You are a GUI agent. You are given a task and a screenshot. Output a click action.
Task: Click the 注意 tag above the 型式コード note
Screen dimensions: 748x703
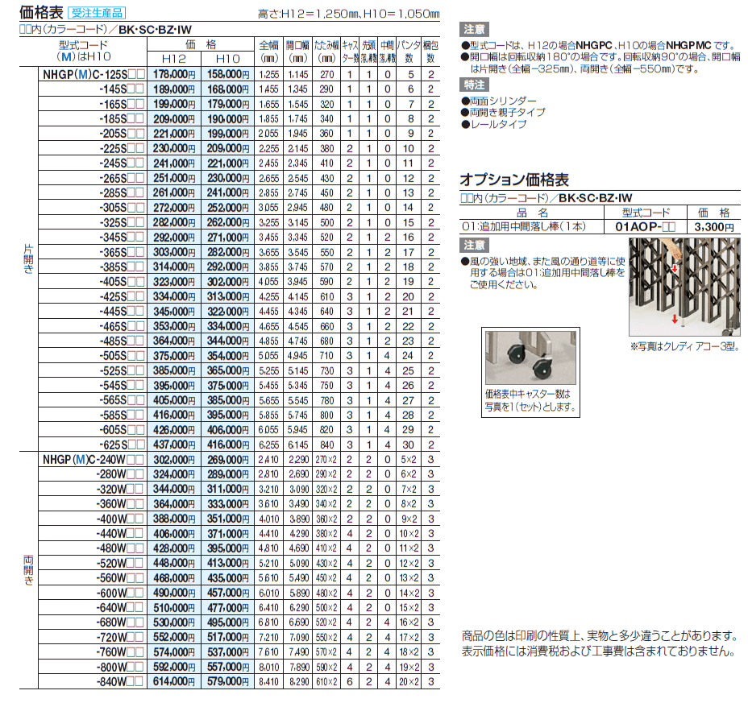[474, 27]
